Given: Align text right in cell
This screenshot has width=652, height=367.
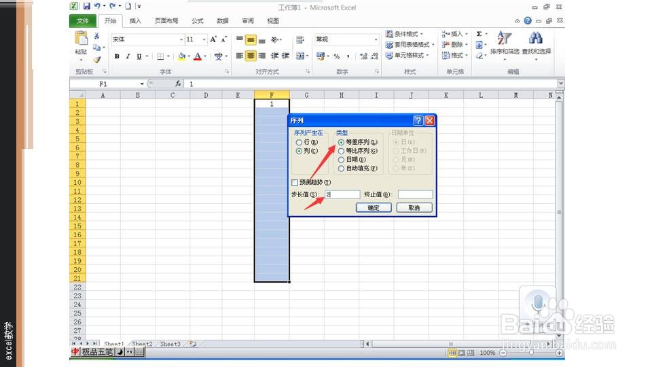Looking at the screenshot, I should (262, 56).
